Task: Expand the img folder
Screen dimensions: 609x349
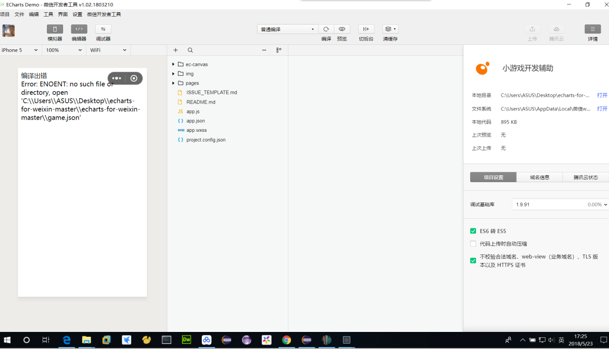Action: coord(173,74)
